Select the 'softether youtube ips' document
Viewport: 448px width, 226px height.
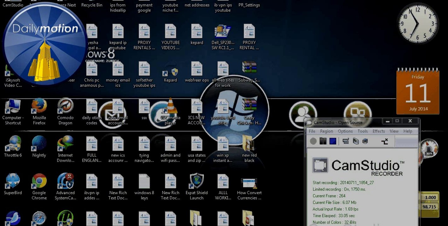click(x=144, y=74)
